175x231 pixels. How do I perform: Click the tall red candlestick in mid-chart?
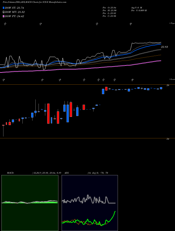point(48,114)
